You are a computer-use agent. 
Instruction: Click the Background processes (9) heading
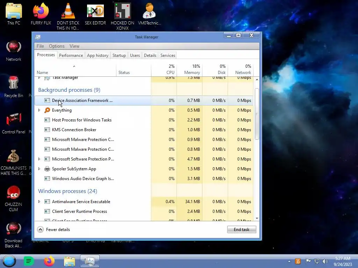pyautogui.click(x=69, y=90)
